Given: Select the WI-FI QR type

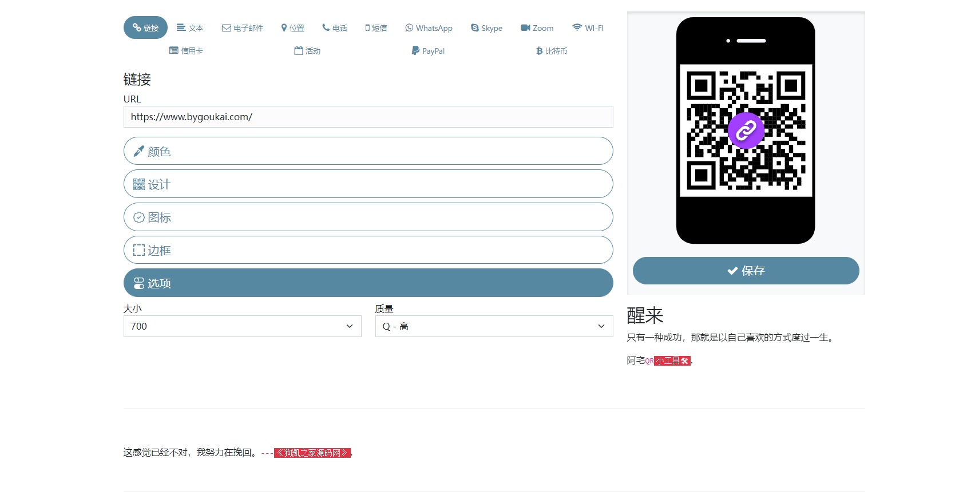Looking at the screenshot, I should [x=588, y=28].
